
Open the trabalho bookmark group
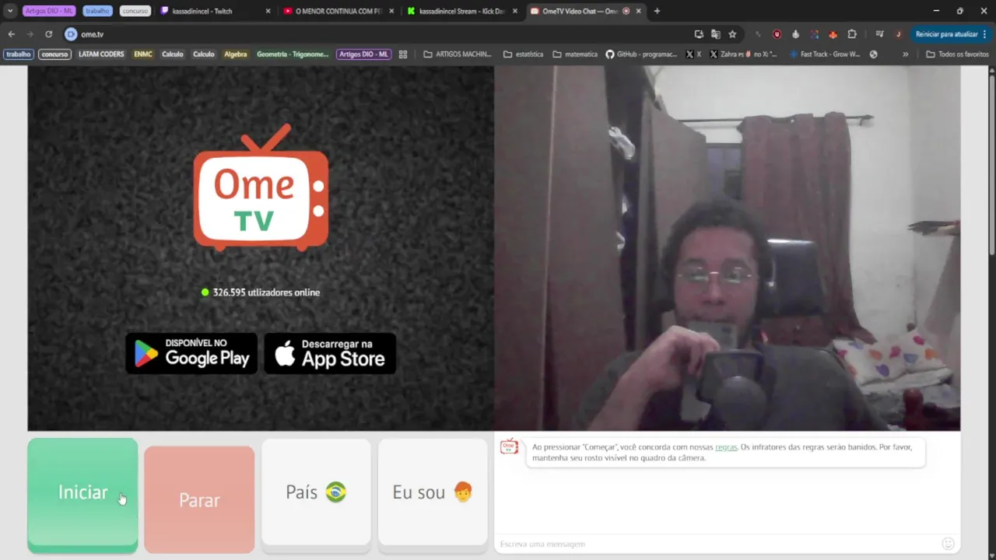click(x=19, y=54)
